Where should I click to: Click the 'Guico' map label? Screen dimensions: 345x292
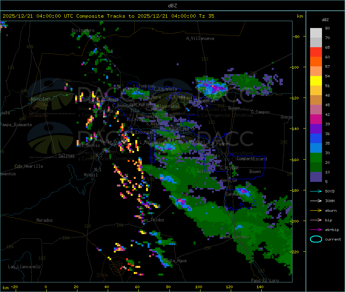pyautogui.click(x=234, y=108)
